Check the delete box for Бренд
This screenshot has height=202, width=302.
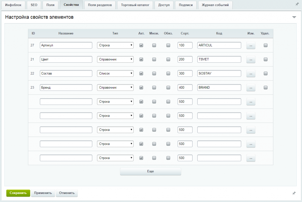[266, 87]
